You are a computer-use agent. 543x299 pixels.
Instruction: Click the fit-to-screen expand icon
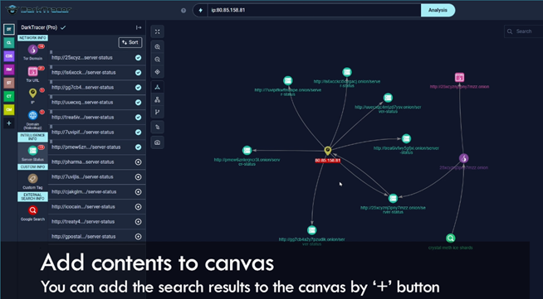[157, 31]
